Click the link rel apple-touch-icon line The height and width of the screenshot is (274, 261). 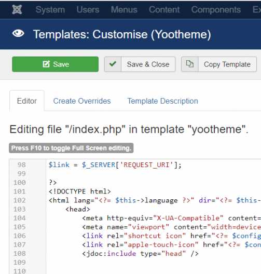172,244
